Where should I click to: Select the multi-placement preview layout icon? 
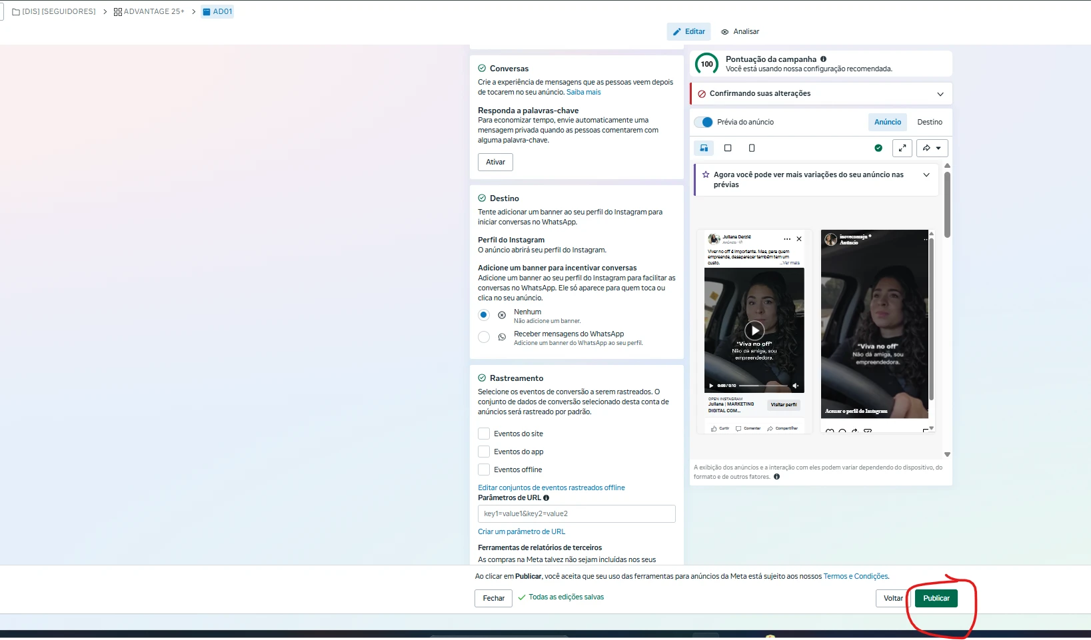point(704,148)
